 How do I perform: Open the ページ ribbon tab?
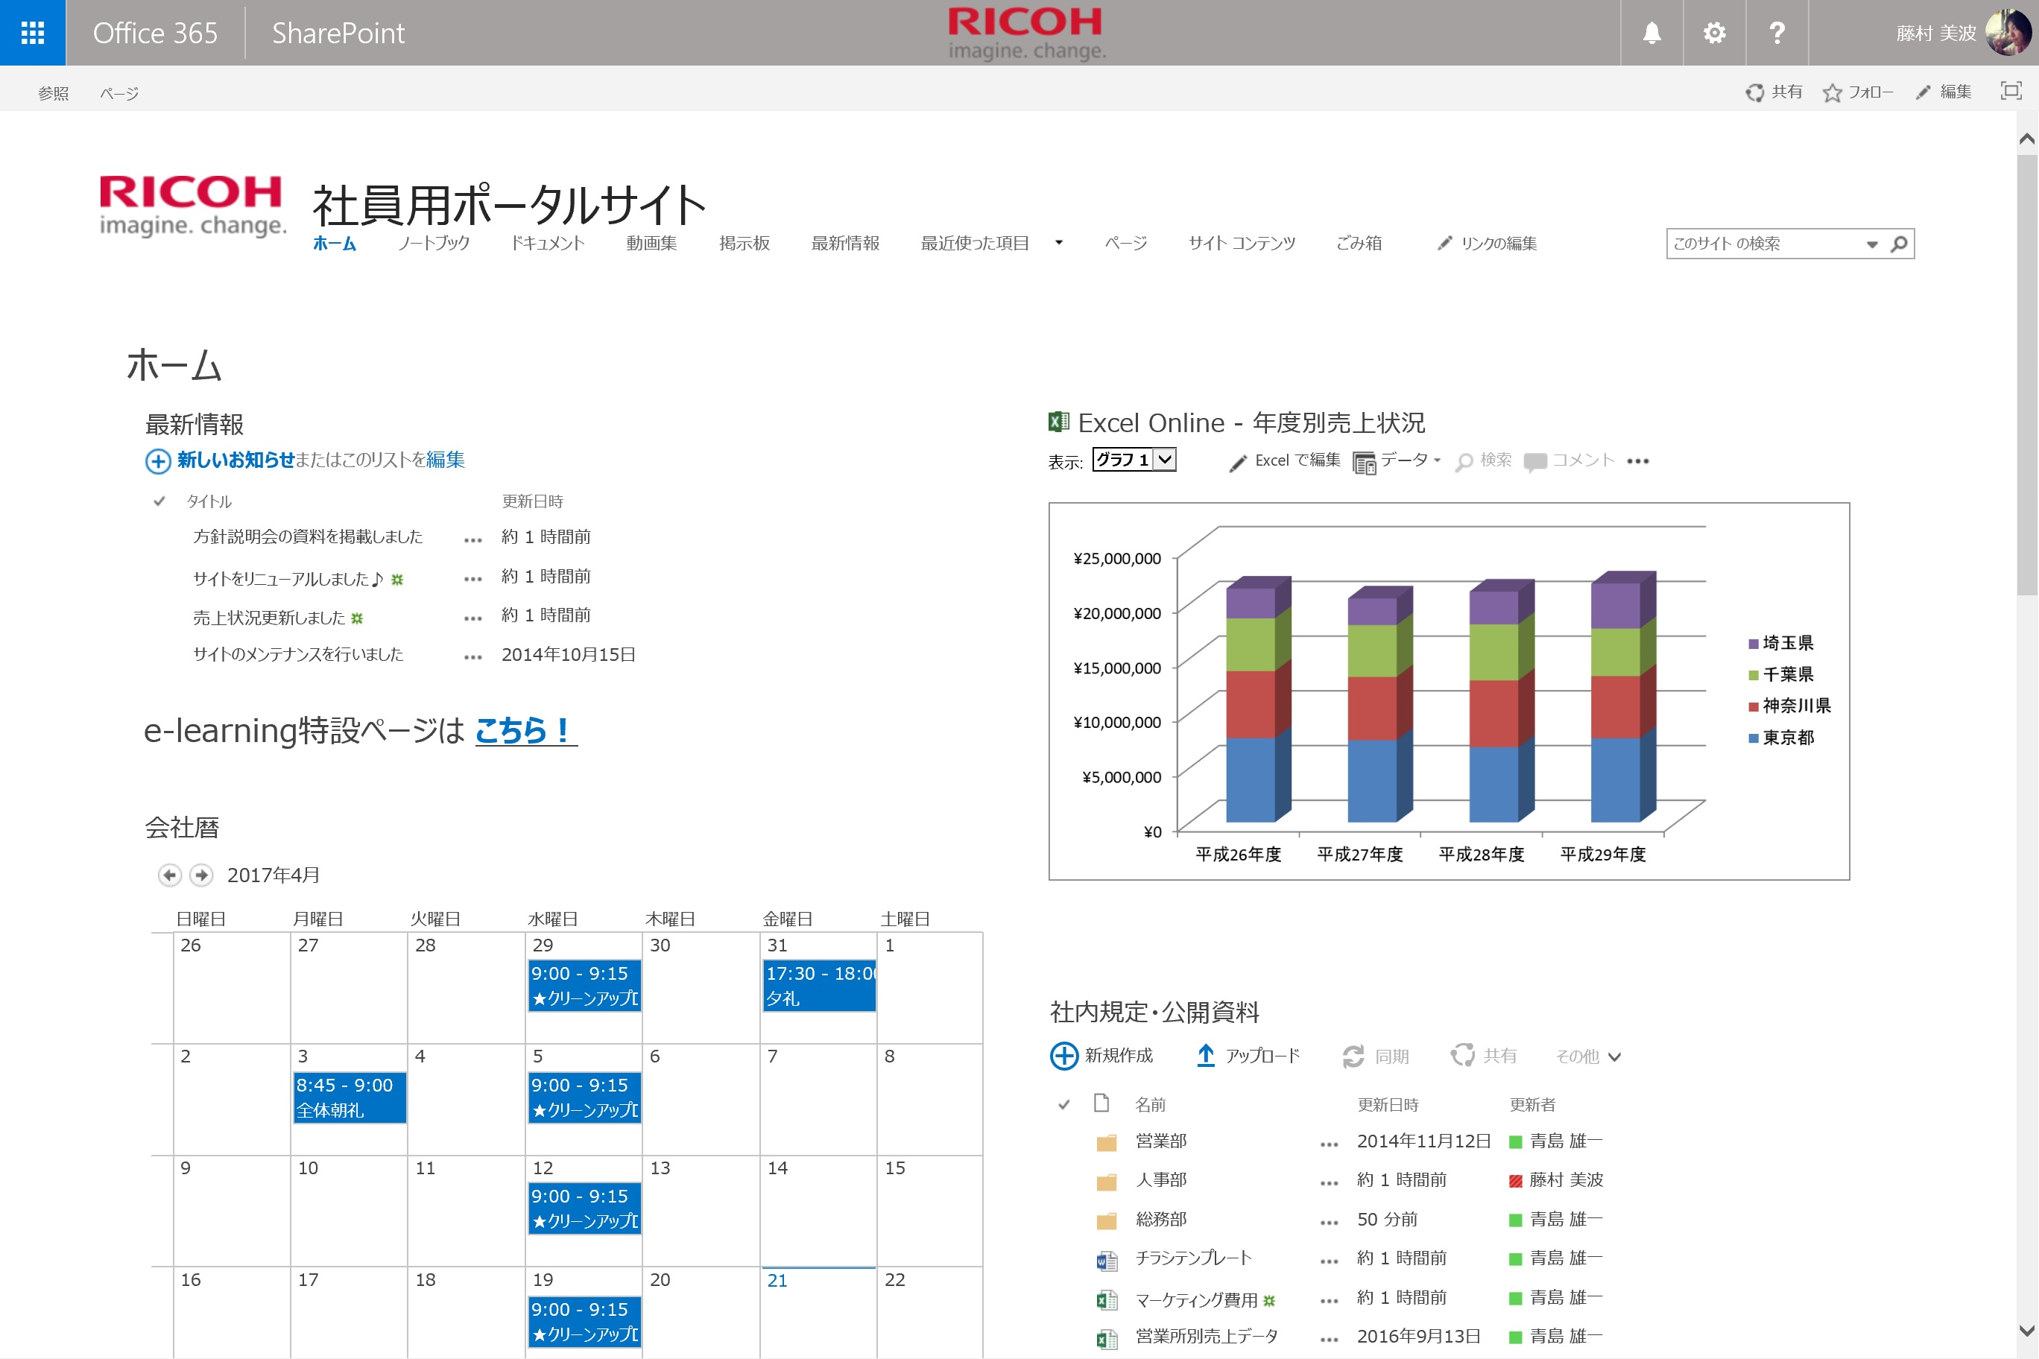pos(118,92)
